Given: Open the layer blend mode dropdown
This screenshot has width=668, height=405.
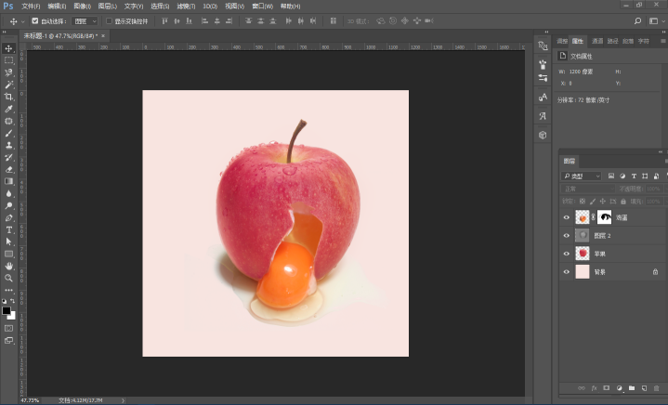Looking at the screenshot, I should tap(588, 189).
